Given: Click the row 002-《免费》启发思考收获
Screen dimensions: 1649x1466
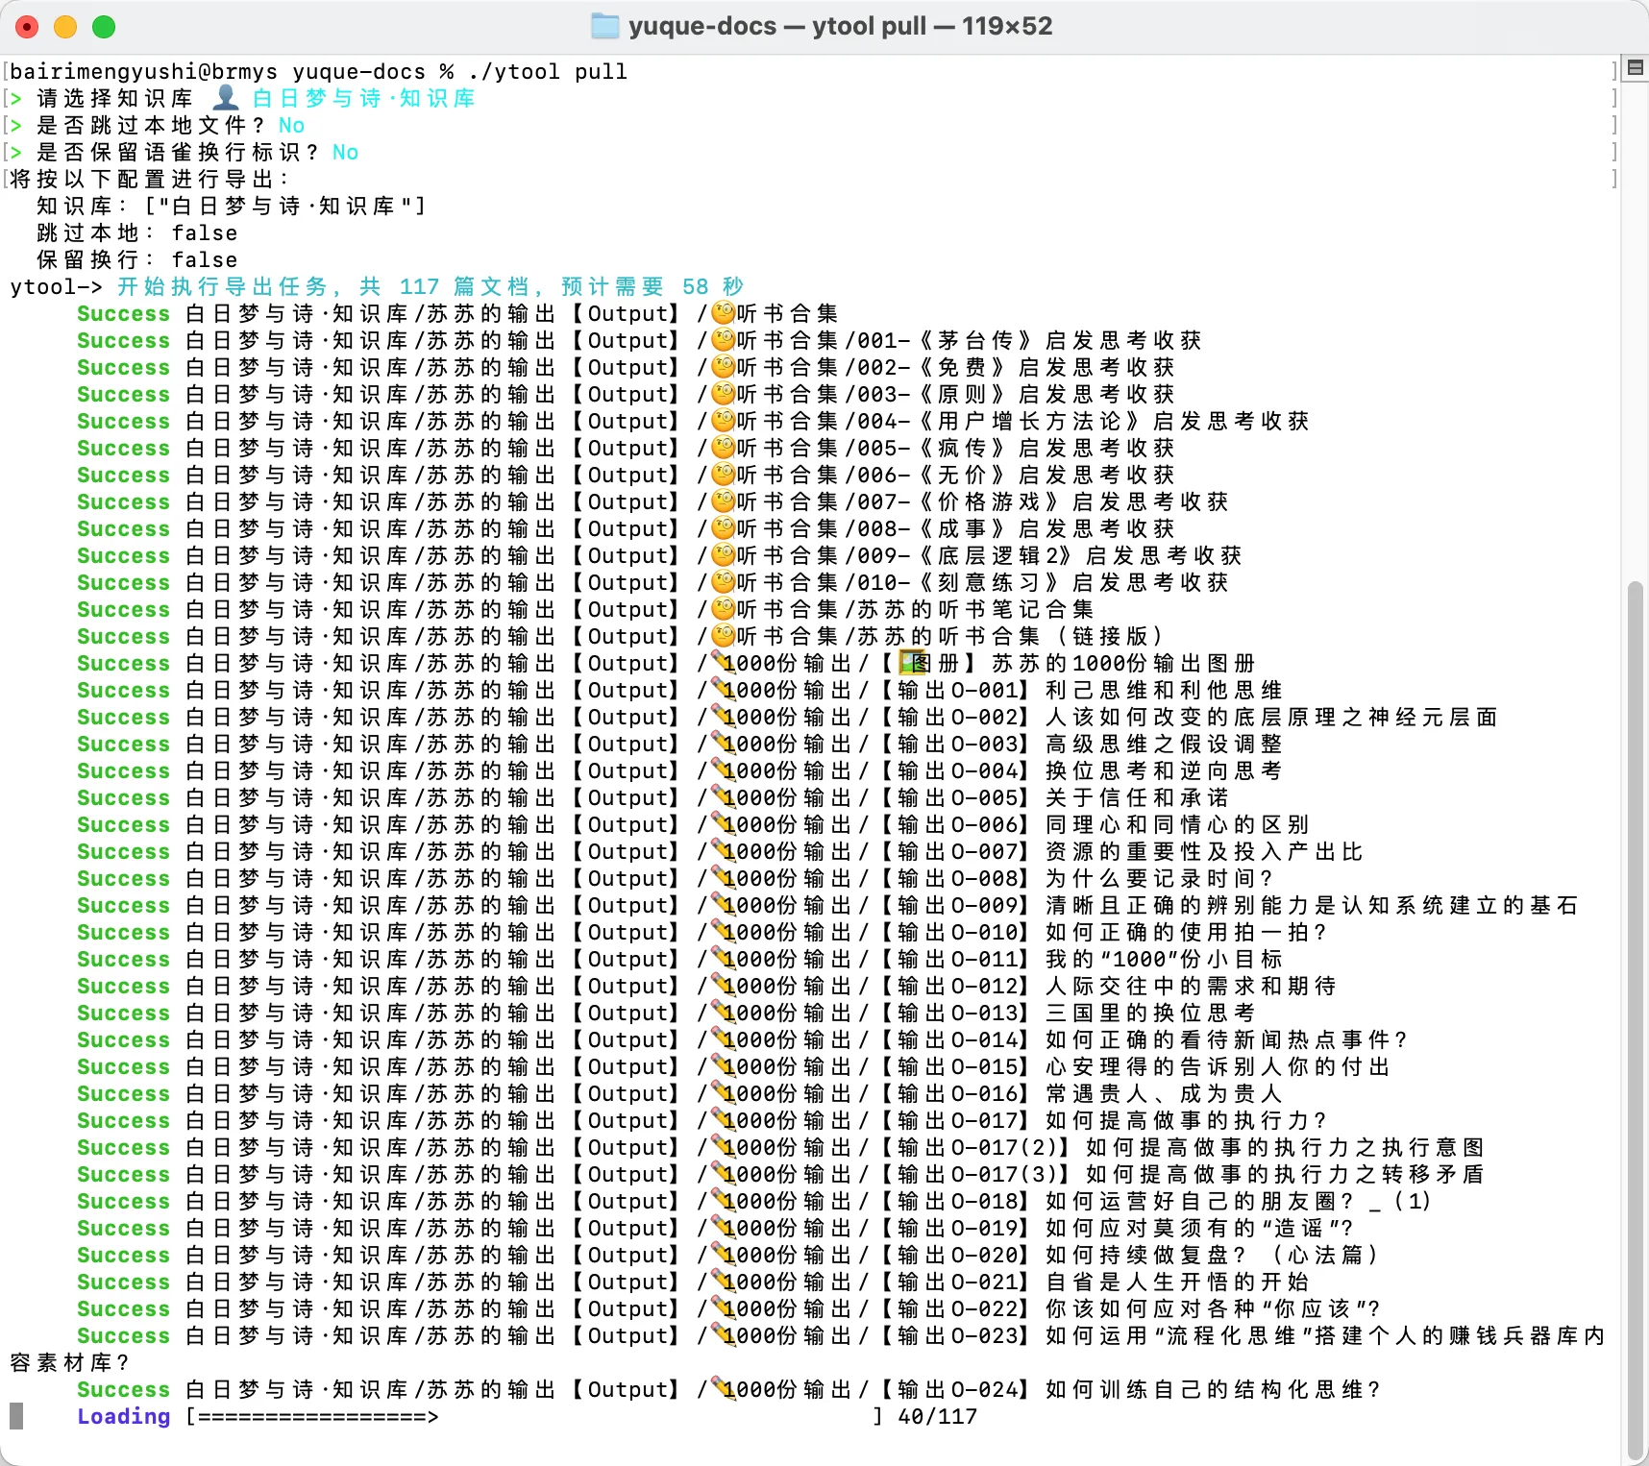Looking at the screenshot, I should click(x=626, y=367).
